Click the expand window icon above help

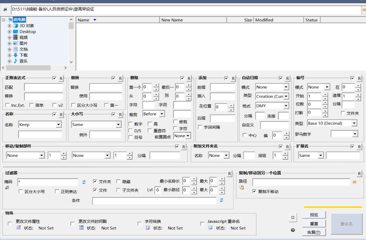(x=293, y=217)
